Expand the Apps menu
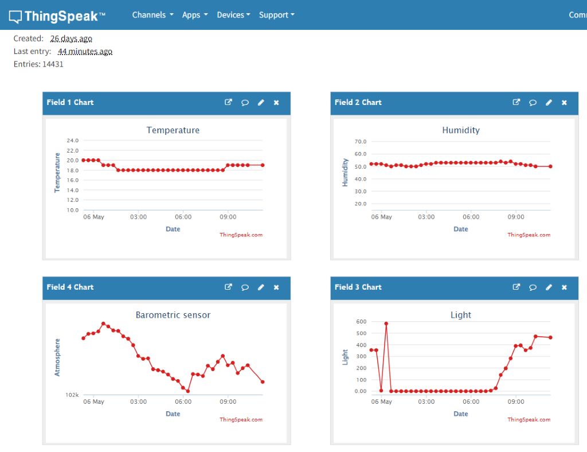Viewport: 587px width, 452px height. tap(195, 15)
